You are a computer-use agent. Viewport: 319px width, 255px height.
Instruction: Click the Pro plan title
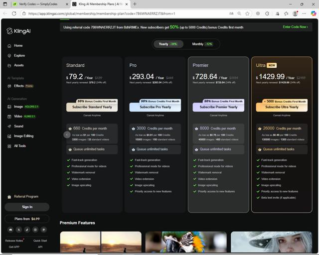point(133,65)
